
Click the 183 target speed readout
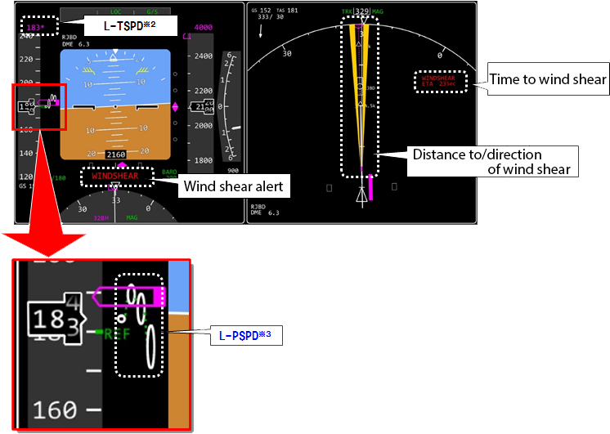pyautogui.click(x=35, y=27)
